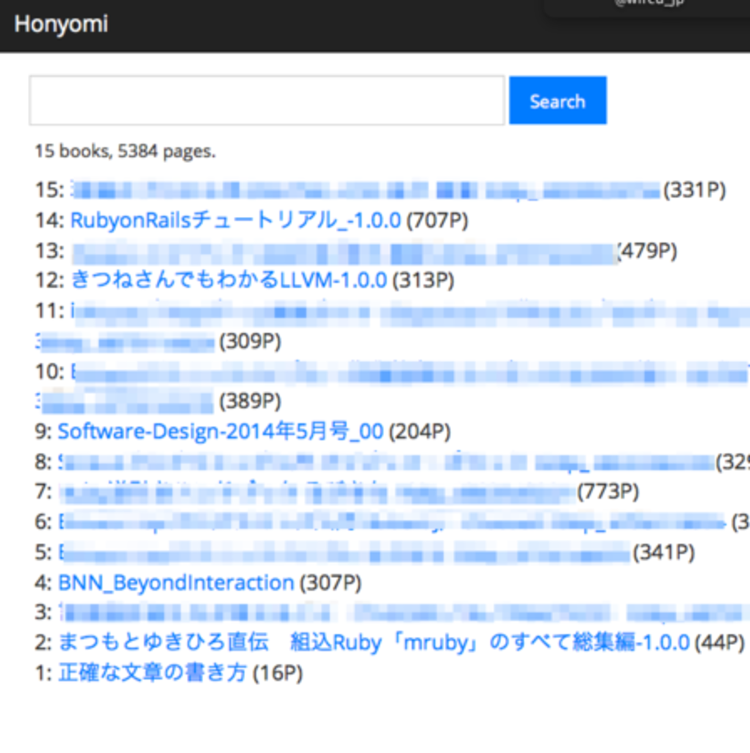Open the blurred book link in row 6
This screenshot has height=753, width=750.
tap(392, 522)
